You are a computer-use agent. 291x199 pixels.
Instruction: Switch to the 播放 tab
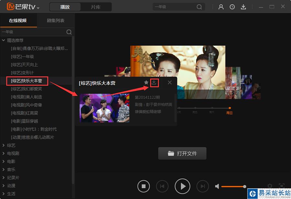pyautogui.click(x=65, y=7)
